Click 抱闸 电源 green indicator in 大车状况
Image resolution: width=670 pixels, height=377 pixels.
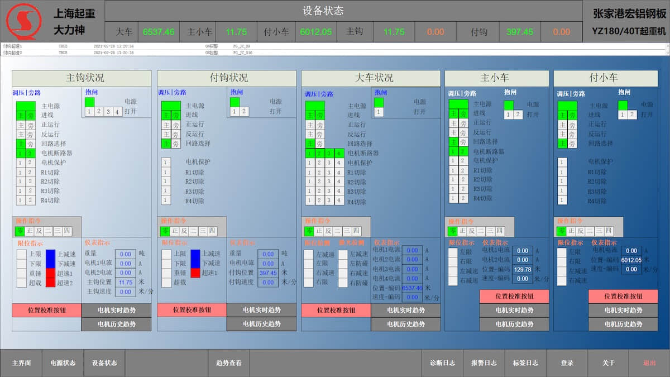coord(379,102)
